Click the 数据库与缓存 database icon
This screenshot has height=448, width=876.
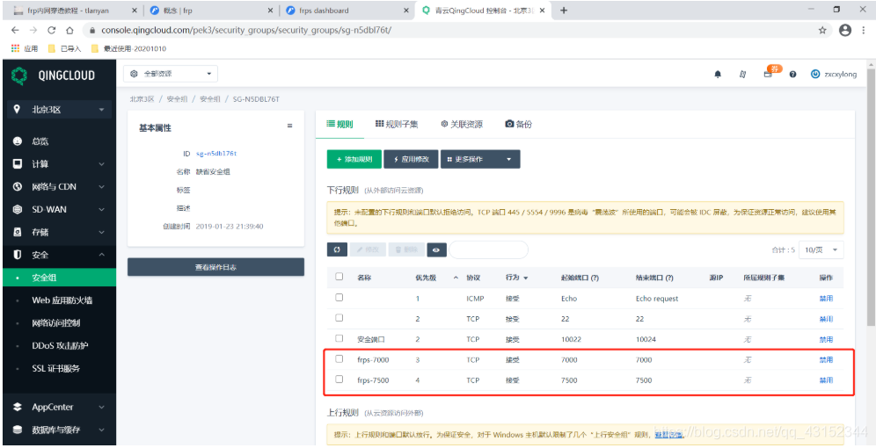pos(18,430)
